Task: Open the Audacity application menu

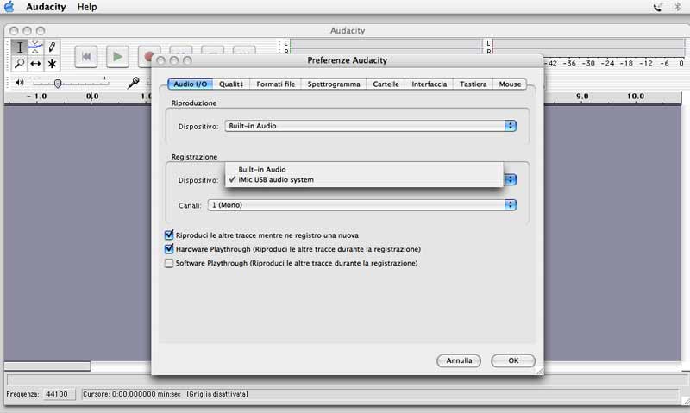Action: [46, 7]
